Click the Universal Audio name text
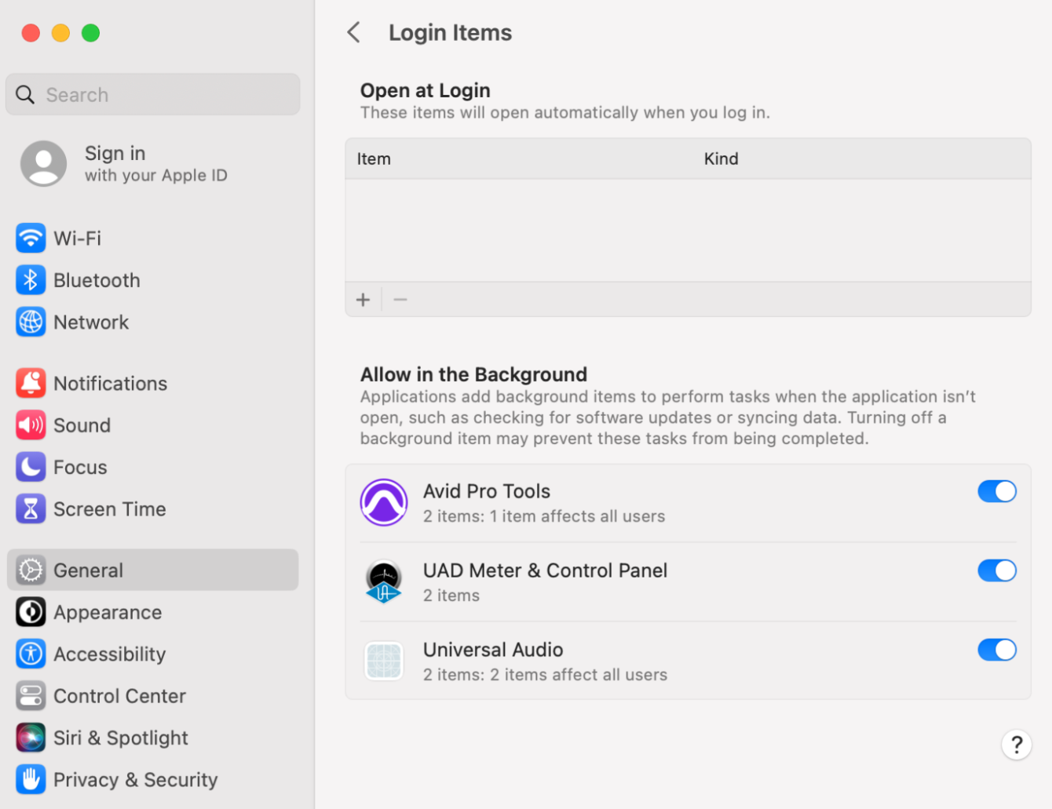The height and width of the screenshot is (809, 1052). 493,650
